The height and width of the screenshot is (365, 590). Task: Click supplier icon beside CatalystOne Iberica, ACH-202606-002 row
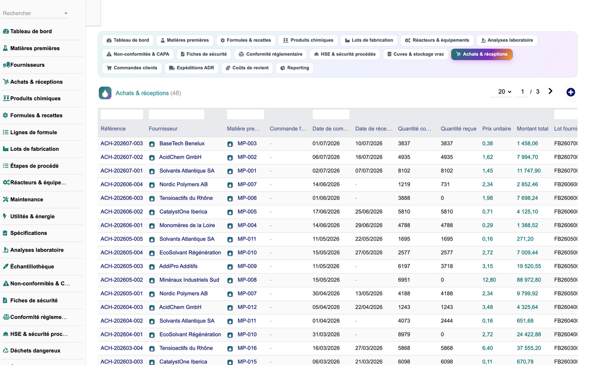pyautogui.click(x=152, y=212)
